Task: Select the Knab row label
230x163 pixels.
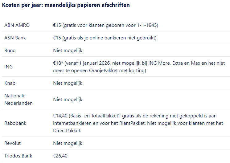Action: (10, 83)
